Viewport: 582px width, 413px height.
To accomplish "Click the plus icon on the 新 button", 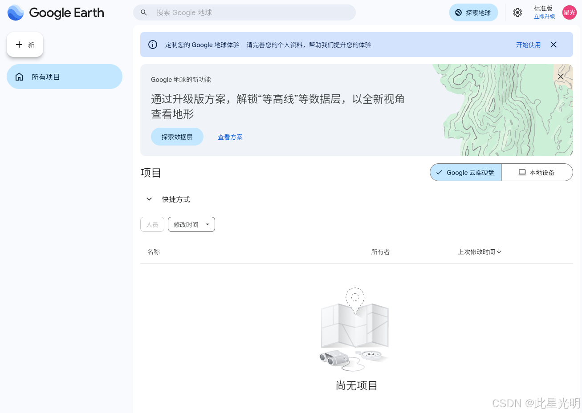I will pyautogui.click(x=19, y=44).
